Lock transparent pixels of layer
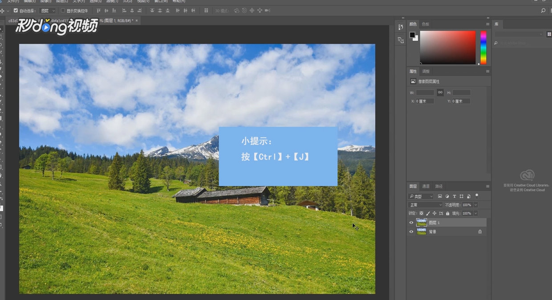 [x=421, y=213]
